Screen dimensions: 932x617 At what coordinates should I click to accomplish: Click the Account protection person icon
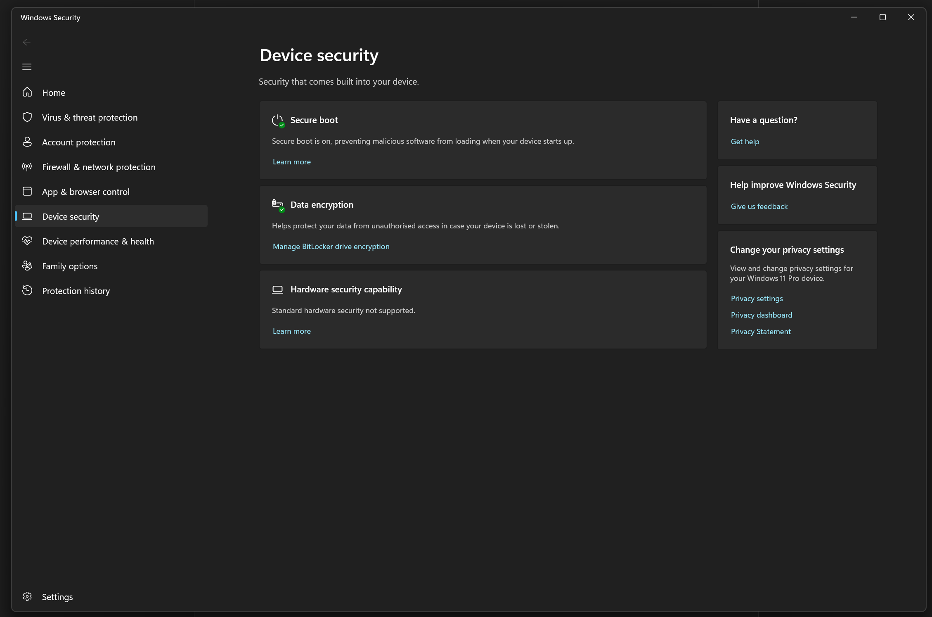pos(27,142)
